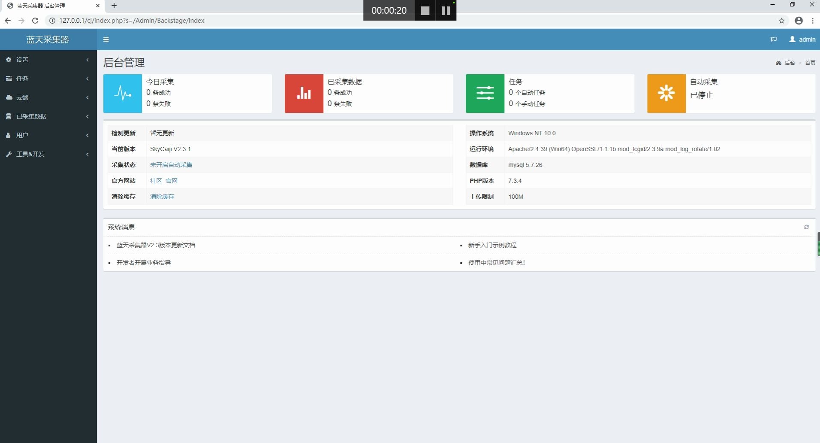This screenshot has height=443, width=820.
Task: Pause the screen recording
Action: pos(446,11)
